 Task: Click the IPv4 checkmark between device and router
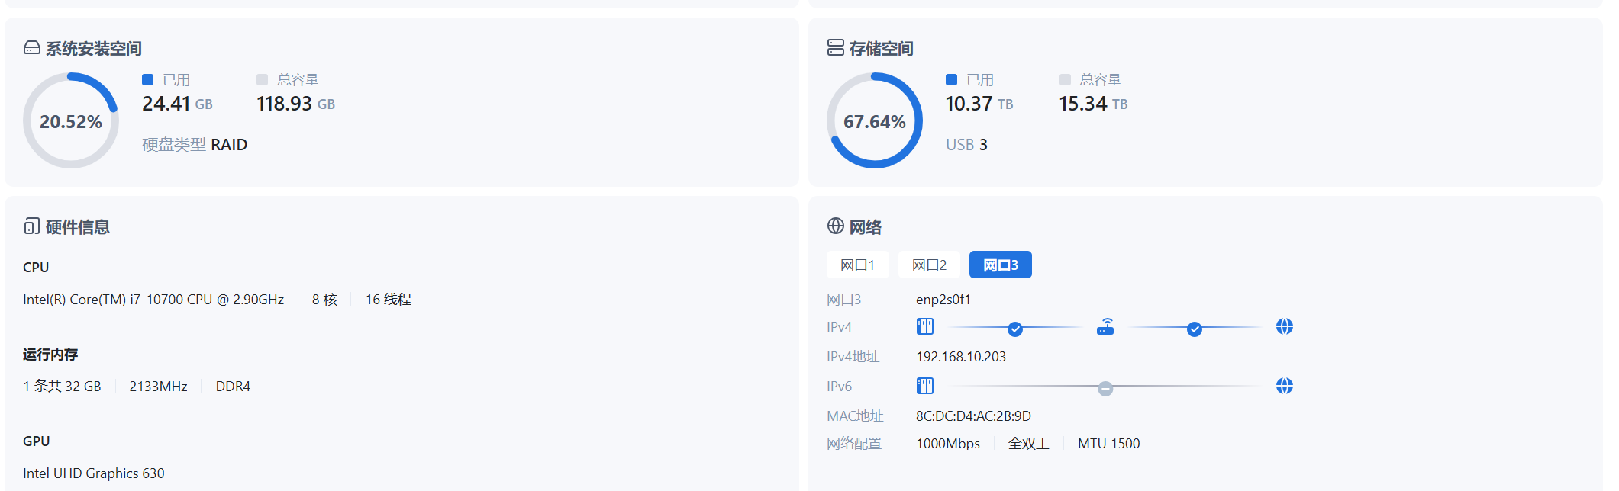coord(1014,329)
